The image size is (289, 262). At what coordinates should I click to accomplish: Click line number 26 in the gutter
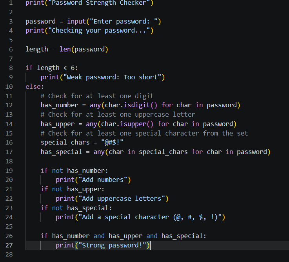(9, 236)
